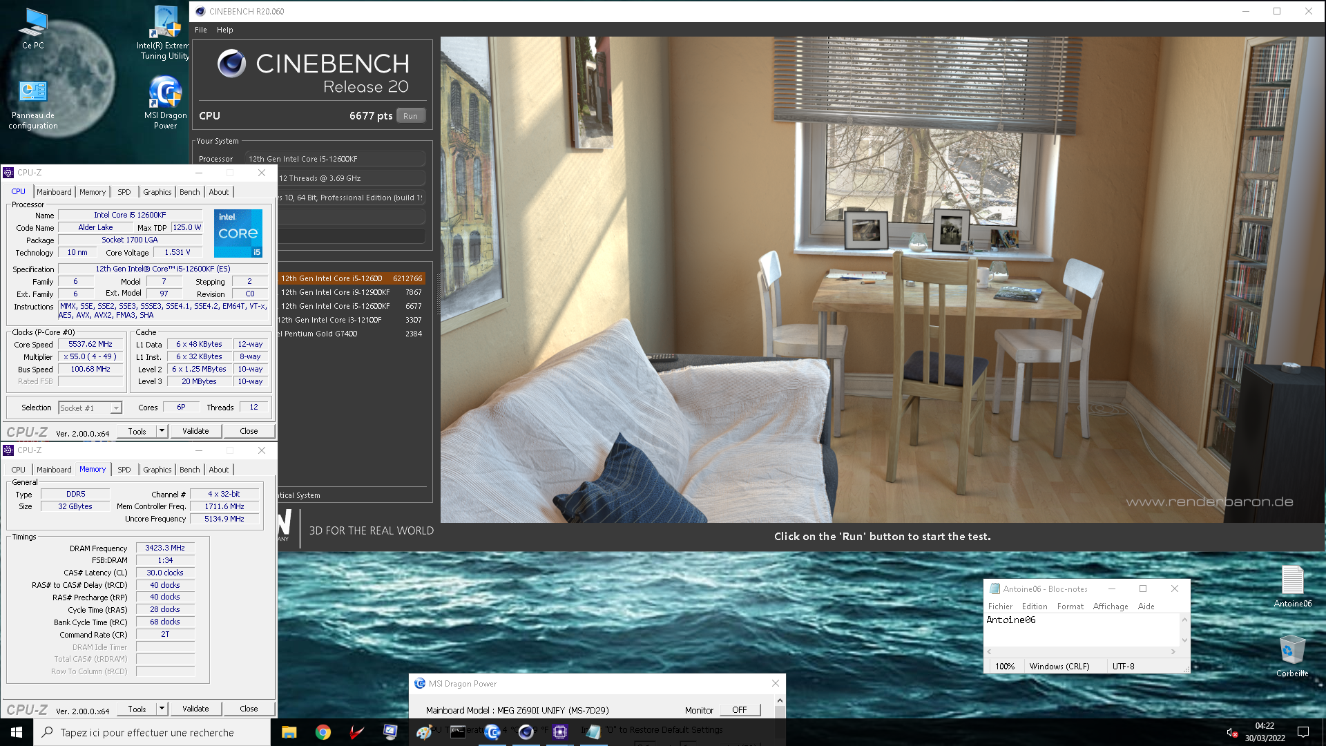Image resolution: width=1326 pixels, height=746 pixels.
Task: Switch to MSI Dragon Power in taskbar
Action: point(492,732)
